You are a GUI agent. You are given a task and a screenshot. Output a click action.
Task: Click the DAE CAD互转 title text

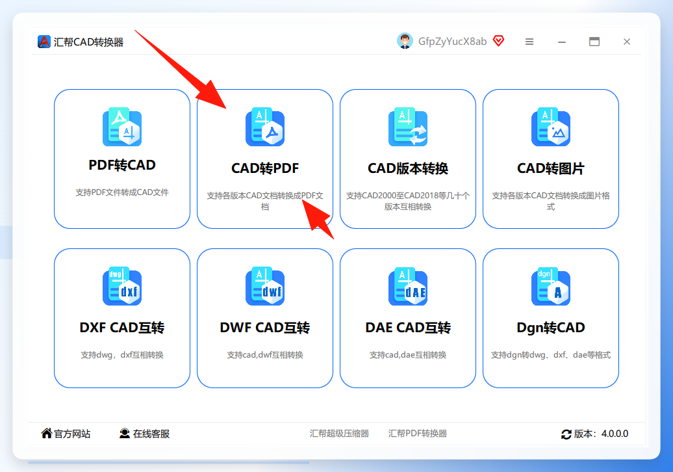[408, 328]
